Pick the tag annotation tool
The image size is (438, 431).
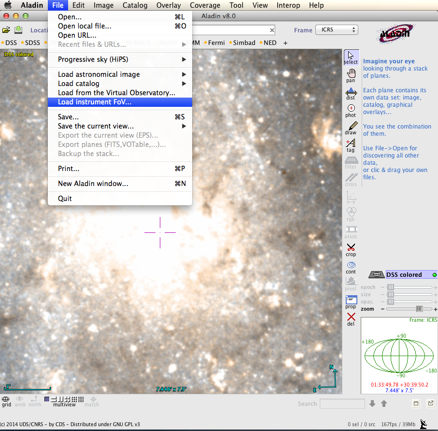tap(351, 144)
